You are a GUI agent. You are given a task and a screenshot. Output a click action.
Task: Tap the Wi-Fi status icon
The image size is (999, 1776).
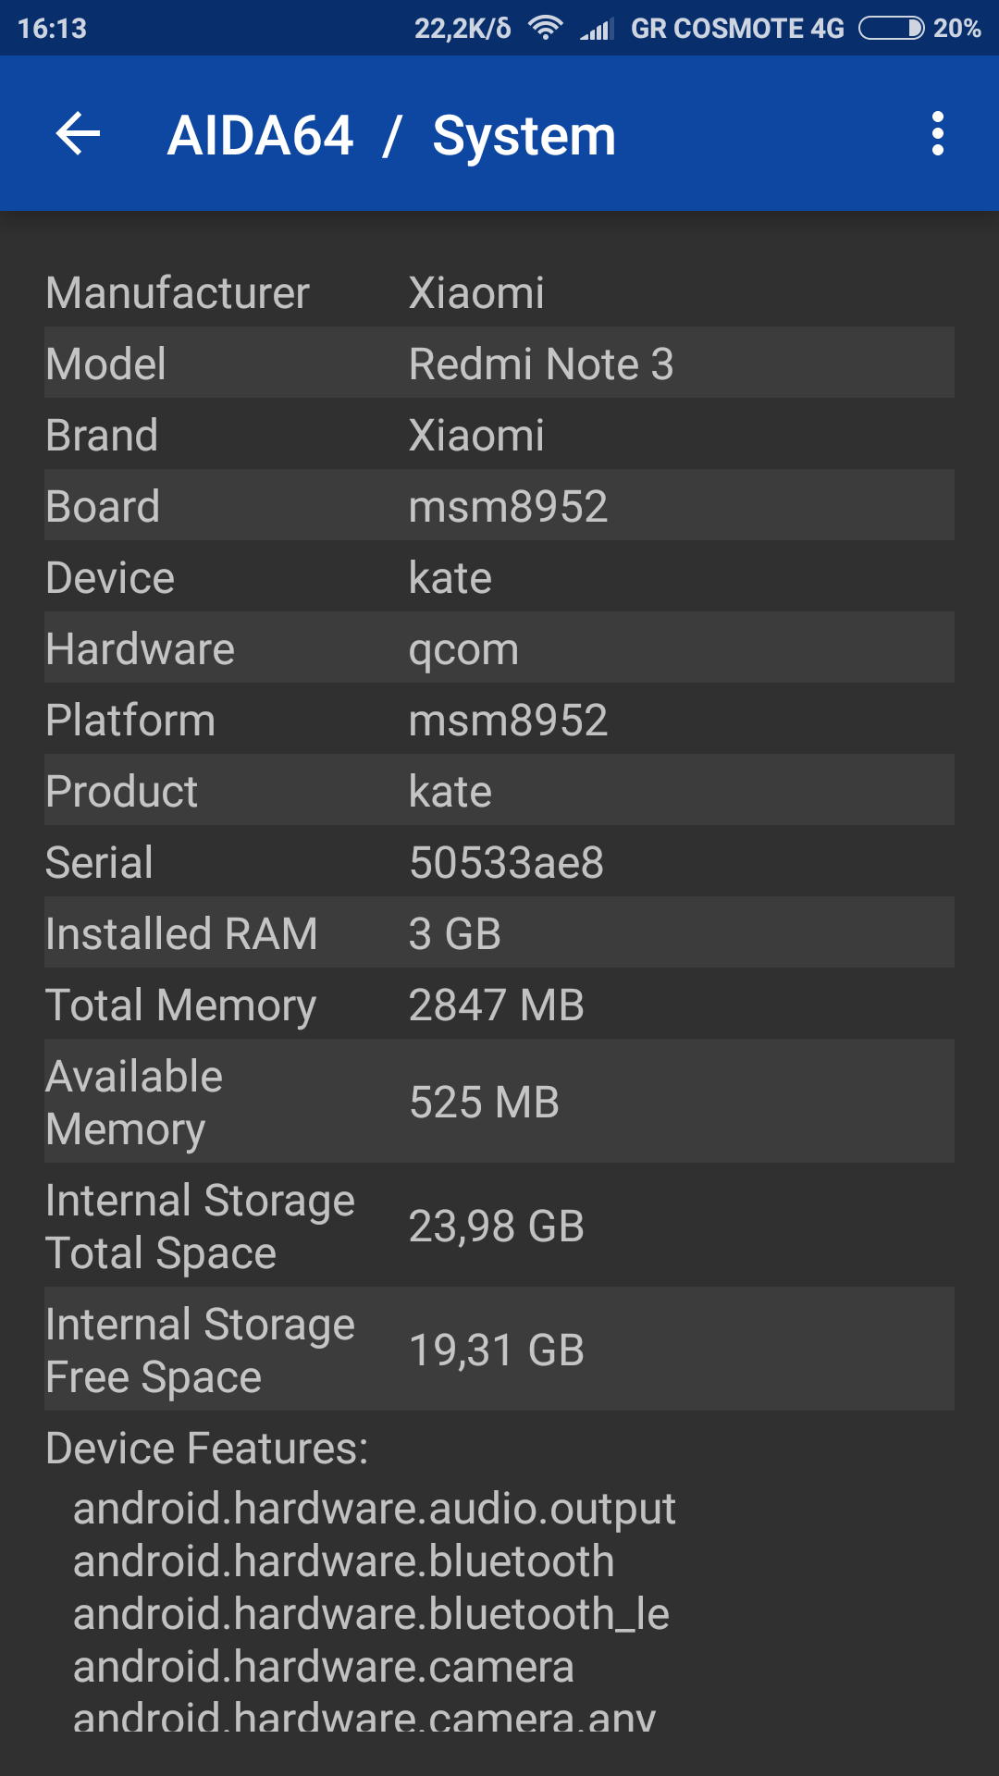545,29
